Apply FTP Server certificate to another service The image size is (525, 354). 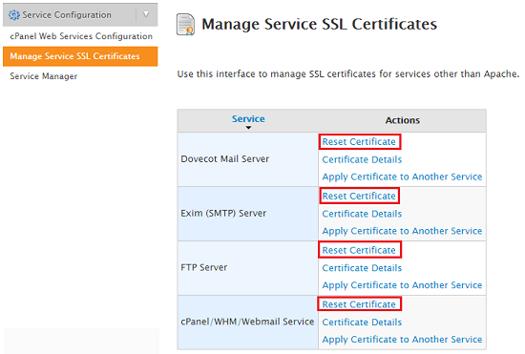click(x=402, y=285)
